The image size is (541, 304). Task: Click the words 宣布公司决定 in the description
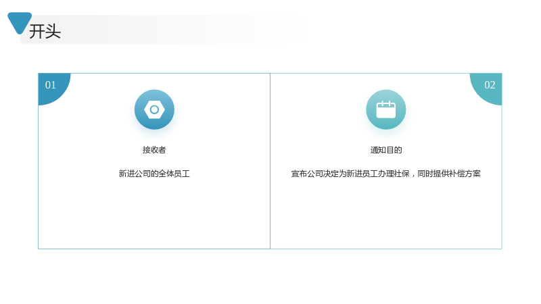pos(314,174)
